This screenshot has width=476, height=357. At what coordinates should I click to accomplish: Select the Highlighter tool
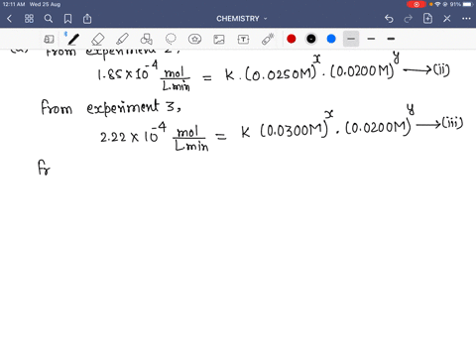tap(122, 39)
